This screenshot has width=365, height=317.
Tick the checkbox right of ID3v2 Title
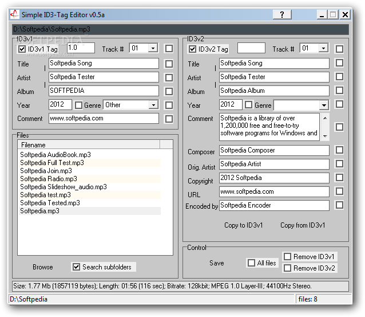pos(339,62)
